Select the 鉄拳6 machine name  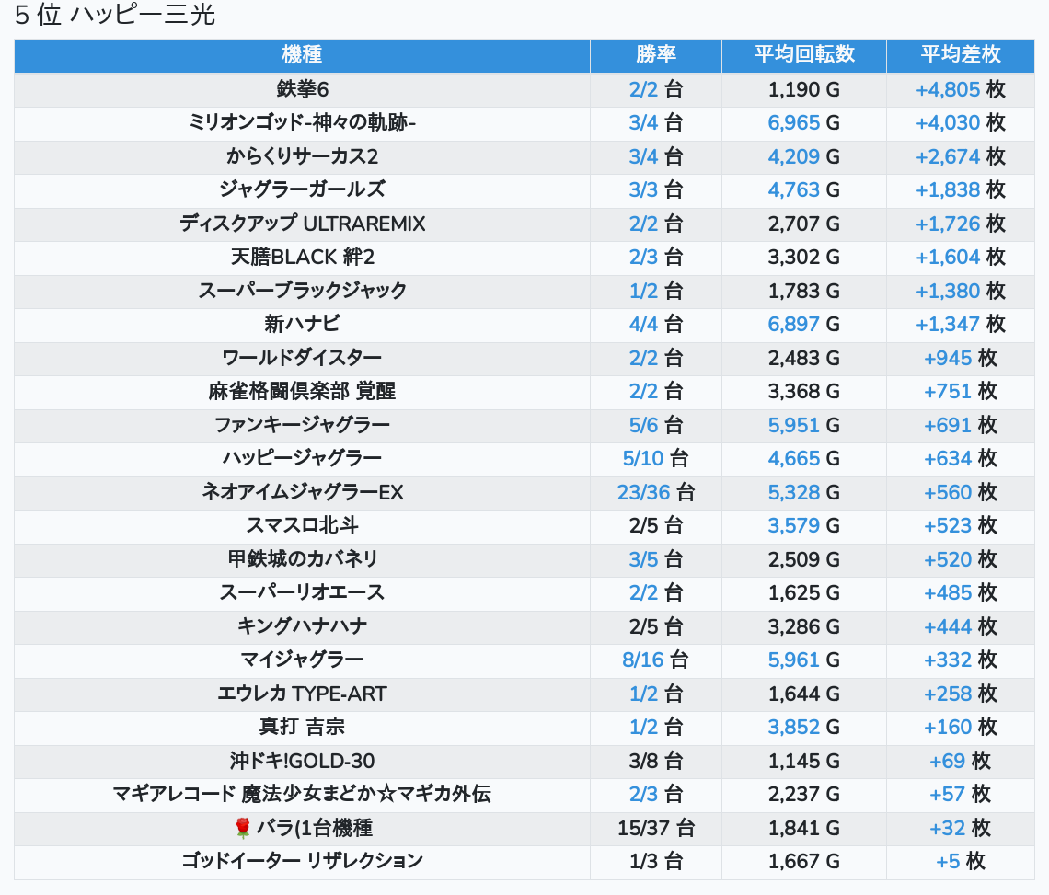(x=302, y=89)
